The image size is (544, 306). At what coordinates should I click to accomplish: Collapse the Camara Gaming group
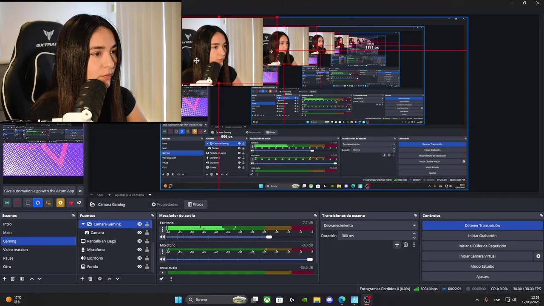[x=83, y=224]
